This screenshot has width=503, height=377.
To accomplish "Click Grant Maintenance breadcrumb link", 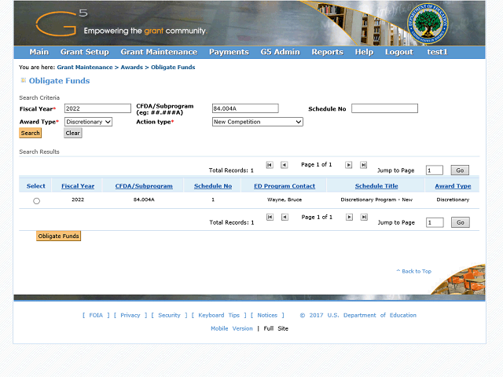I will tap(85, 68).
